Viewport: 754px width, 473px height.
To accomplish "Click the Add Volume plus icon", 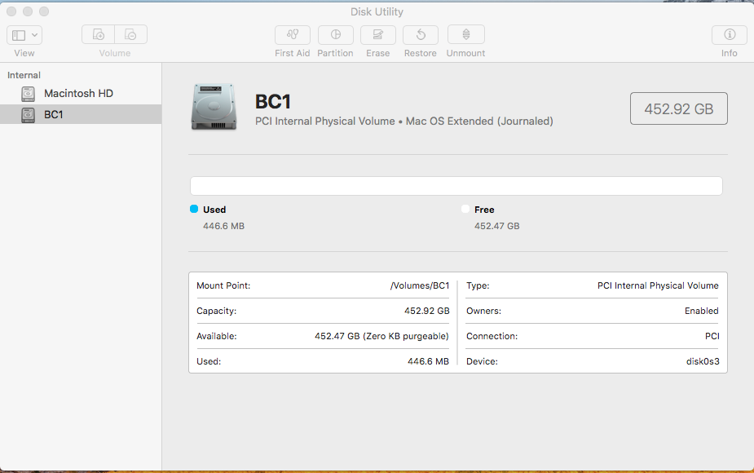I will coord(98,34).
